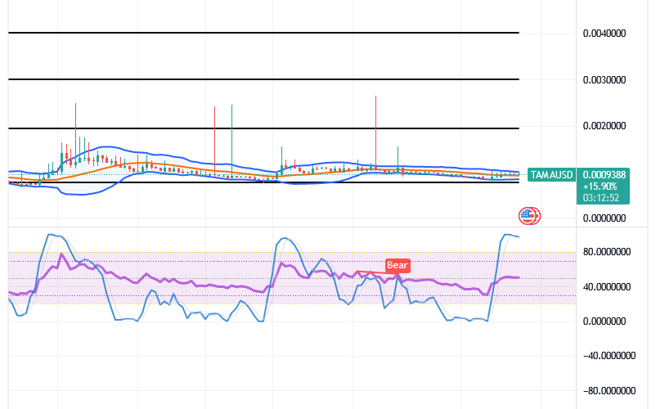Click the TAMAUSD symbol price label
This screenshot has height=409, width=656.
(x=552, y=175)
